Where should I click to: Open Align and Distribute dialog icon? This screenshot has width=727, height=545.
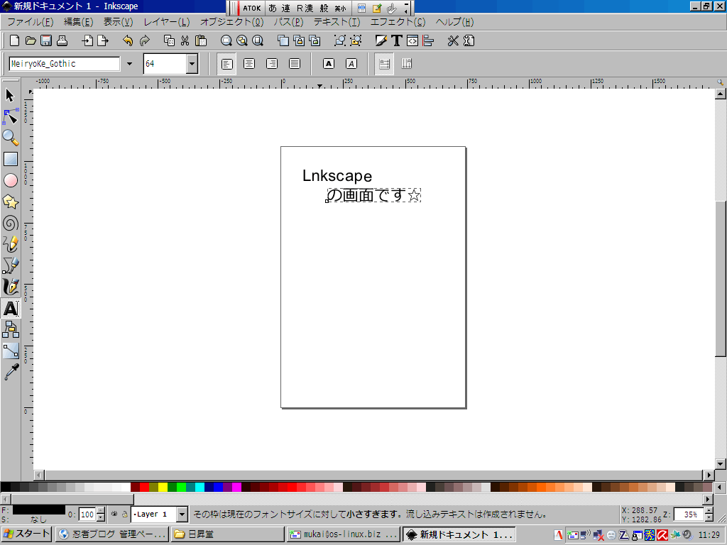tap(428, 40)
